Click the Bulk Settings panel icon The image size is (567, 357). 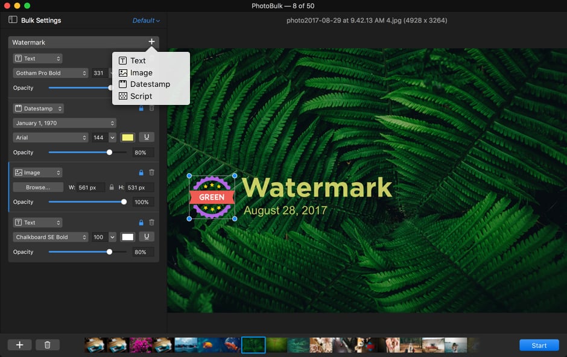(11, 20)
